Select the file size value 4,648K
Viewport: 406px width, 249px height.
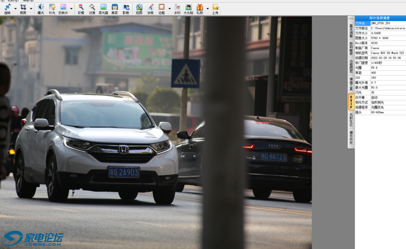[376, 33]
